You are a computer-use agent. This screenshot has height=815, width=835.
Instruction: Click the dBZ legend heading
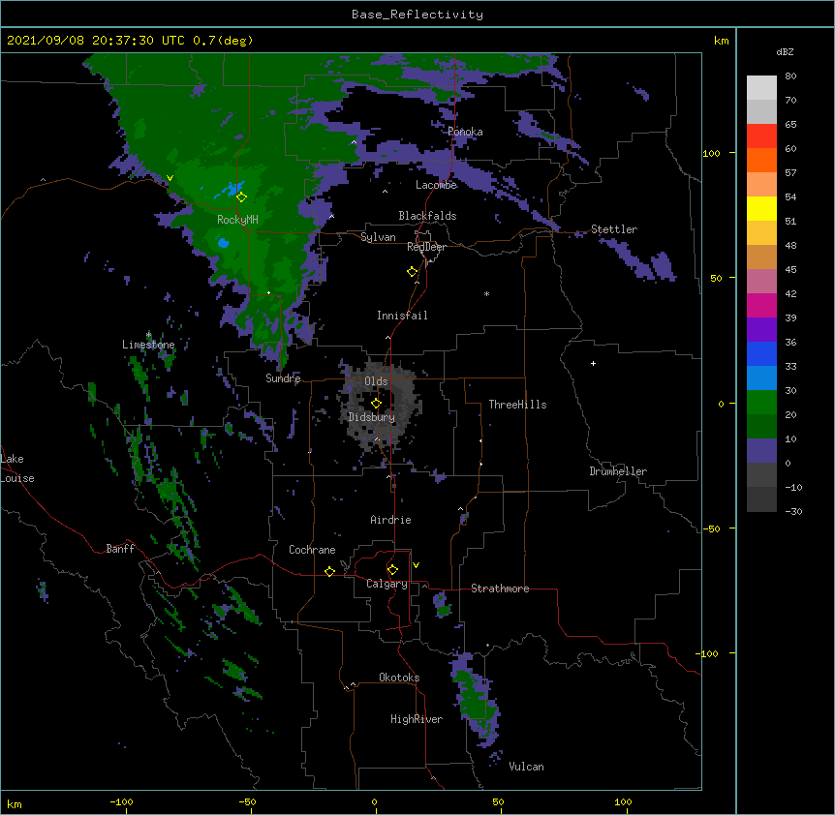pyautogui.click(x=785, y=51)
